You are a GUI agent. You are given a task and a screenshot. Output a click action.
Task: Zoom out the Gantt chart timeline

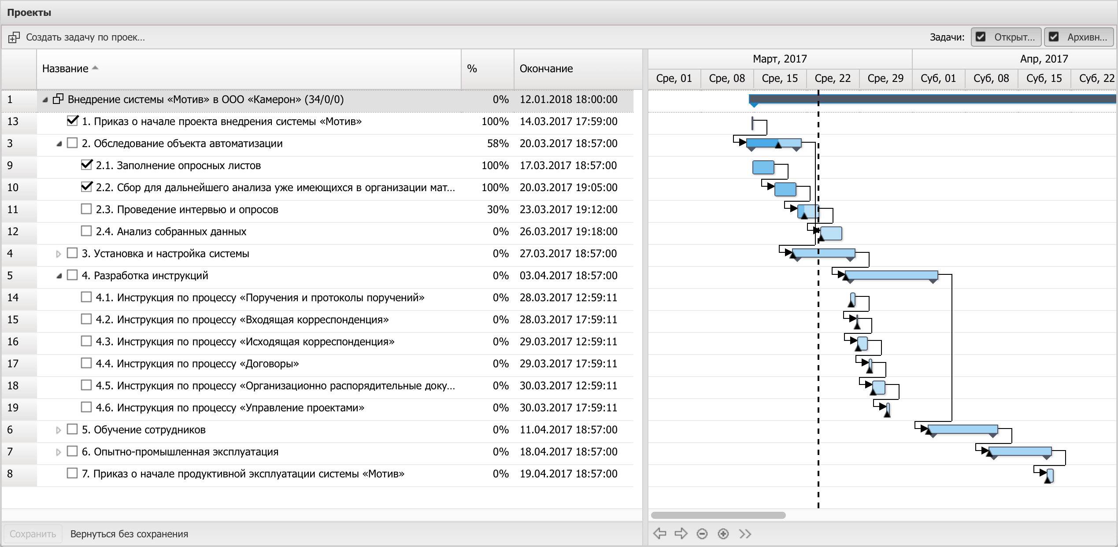click(x=702, y=534)
